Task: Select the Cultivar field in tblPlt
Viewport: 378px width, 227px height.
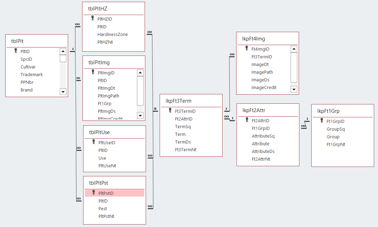Action: (x=28, y=67)
